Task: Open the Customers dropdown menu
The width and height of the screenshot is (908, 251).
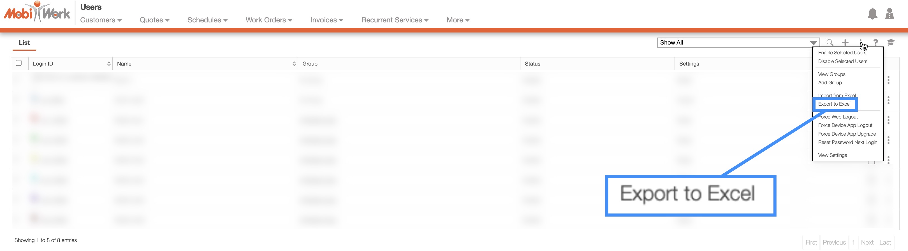Action: pos(100,20)
